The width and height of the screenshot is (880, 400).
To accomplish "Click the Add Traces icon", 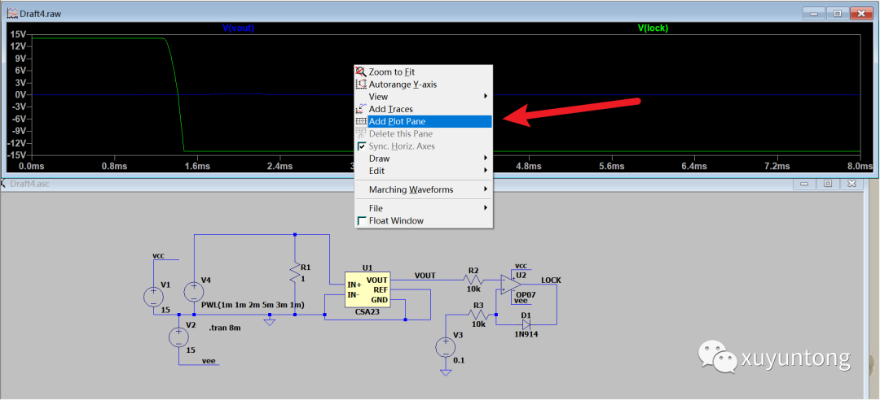I will pyautogui.click(x=362, y=109).
